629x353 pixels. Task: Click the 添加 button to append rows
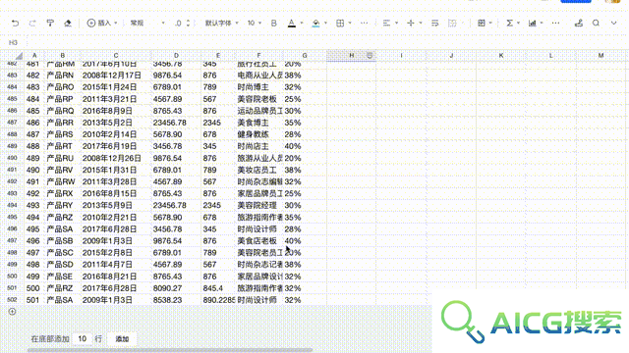tap(122, 339)
